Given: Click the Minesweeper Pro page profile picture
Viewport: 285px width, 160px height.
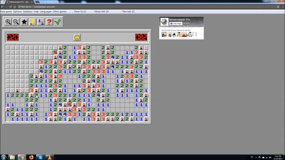Looking at the screenshot, I should tap(164, 22).
